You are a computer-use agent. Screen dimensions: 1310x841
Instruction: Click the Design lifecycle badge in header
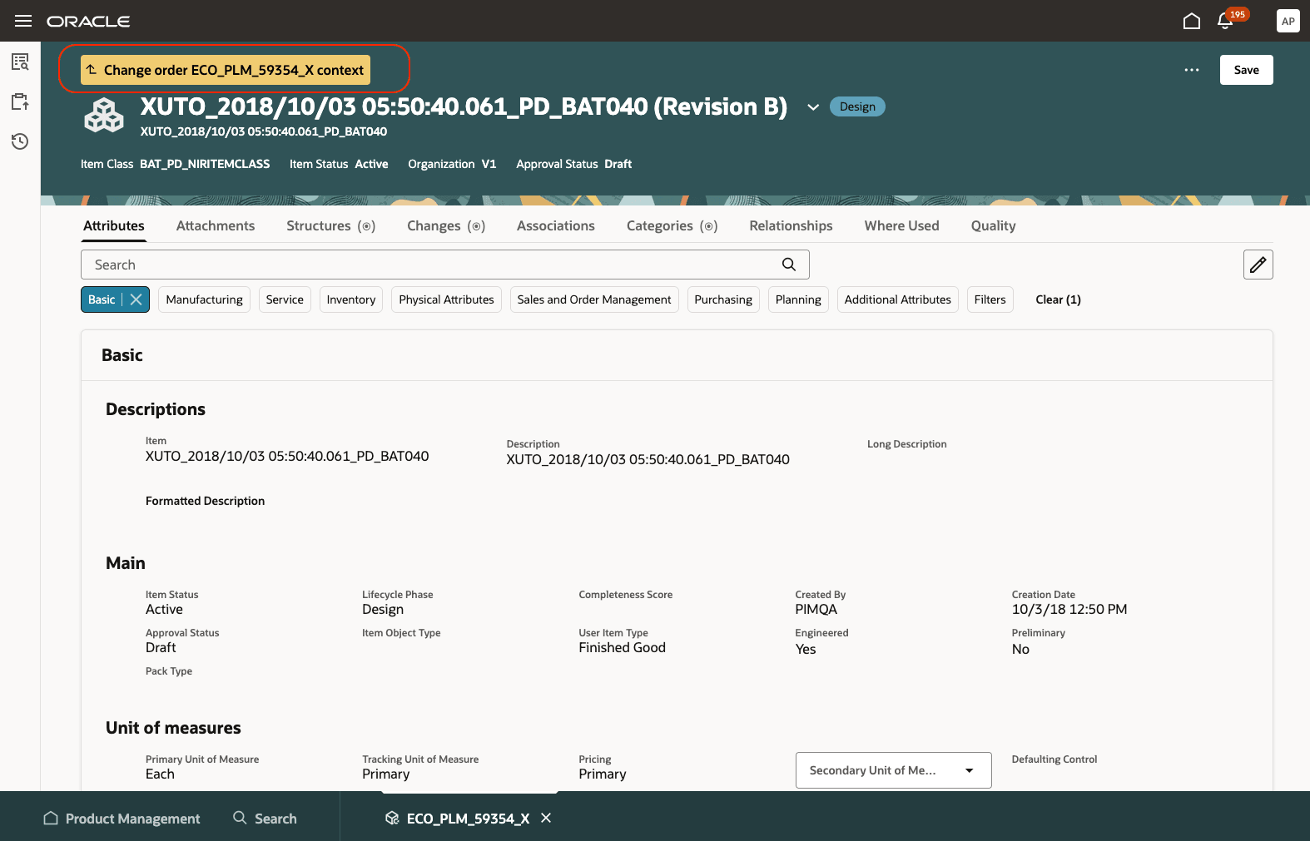[857, 106]
